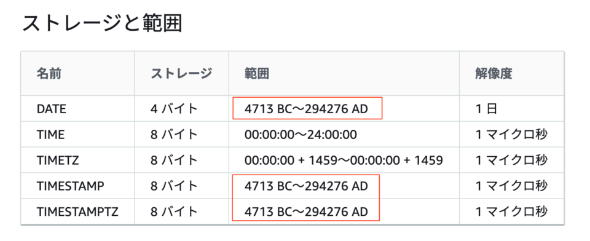The height and width of the screenshot is (241, 590).
Task: Click the 範囲 column header
Action: pos(257,74)
